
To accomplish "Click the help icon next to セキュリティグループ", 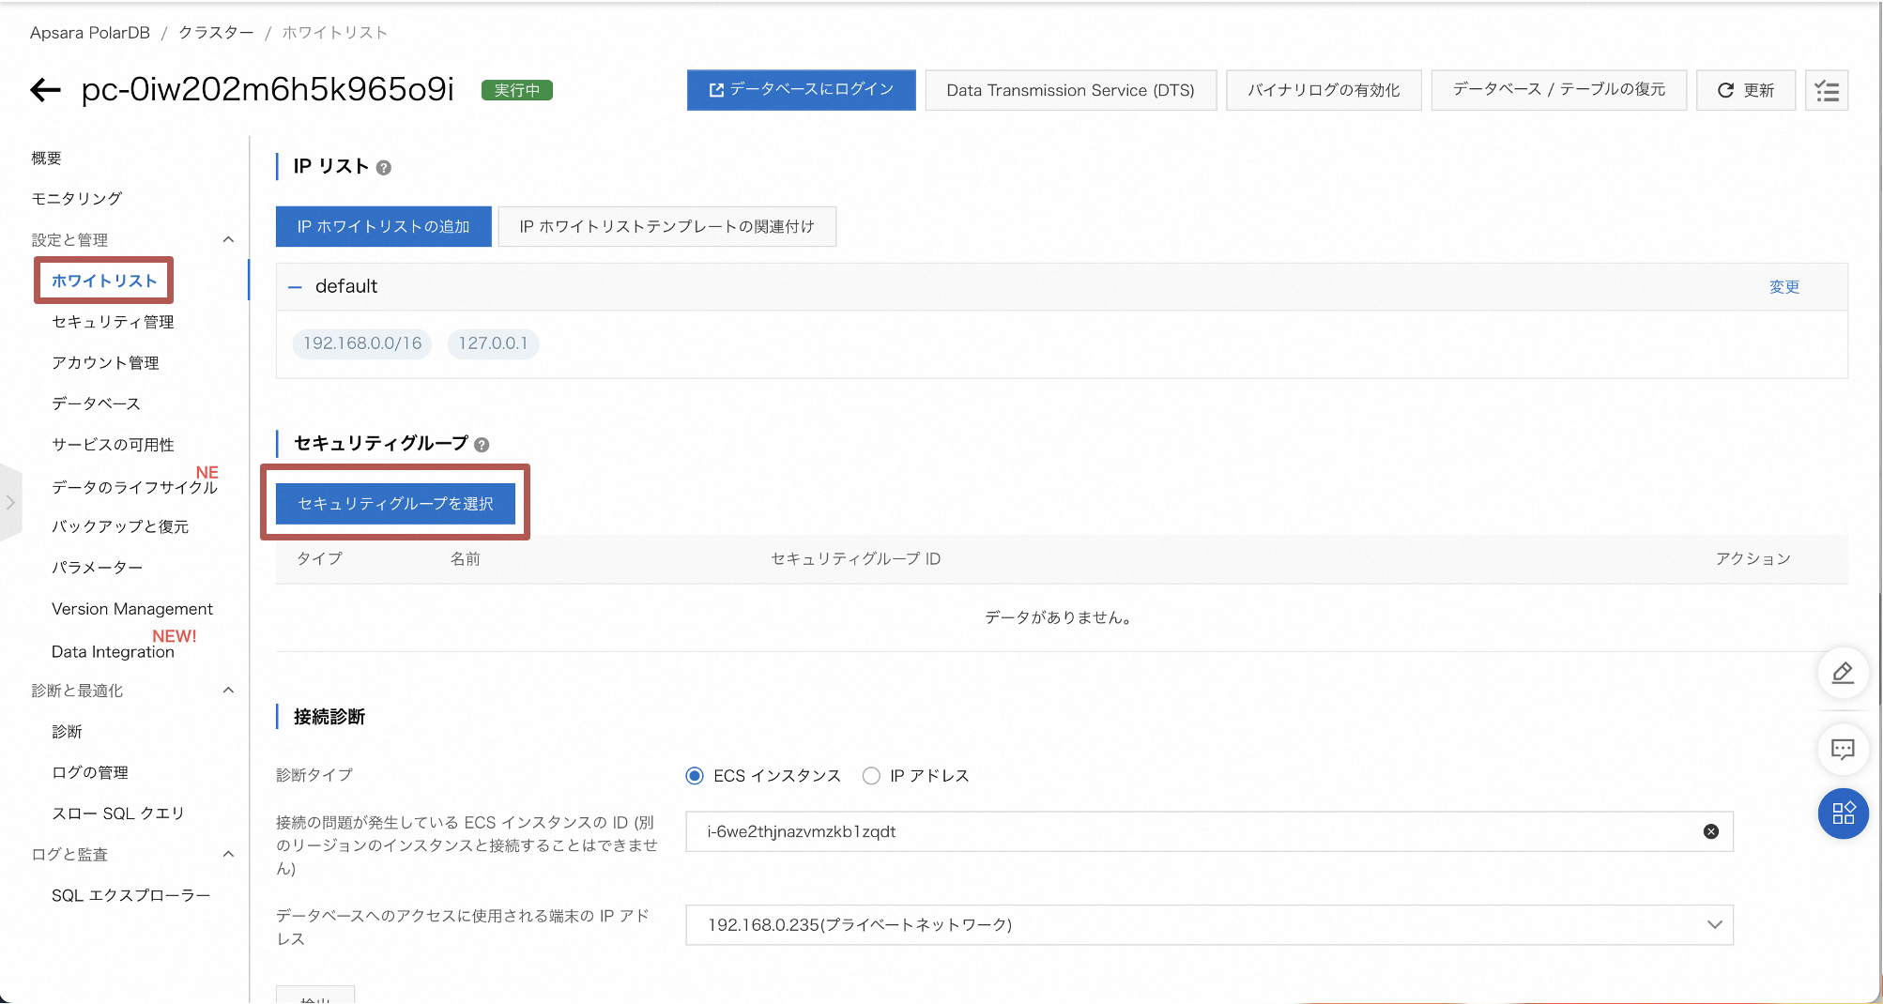I will point(481,446).
